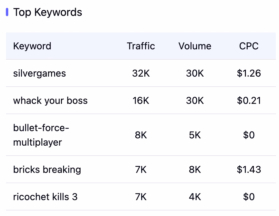Sort by the Traffic column header
This screenshot has width=279, height=216.
141,46
